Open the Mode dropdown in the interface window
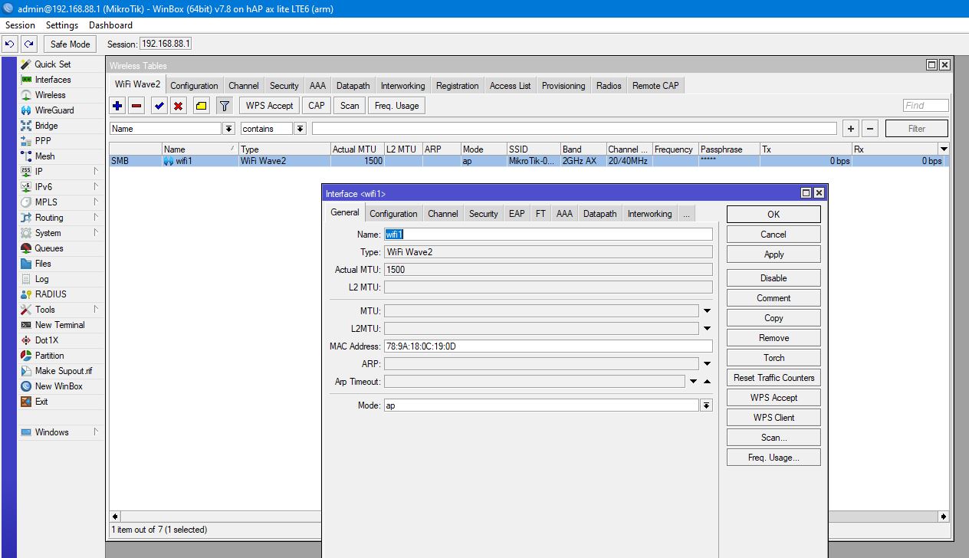 point(705,405)
